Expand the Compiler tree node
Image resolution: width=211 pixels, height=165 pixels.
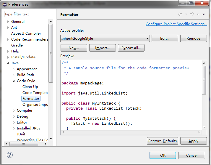click(14, 110)
